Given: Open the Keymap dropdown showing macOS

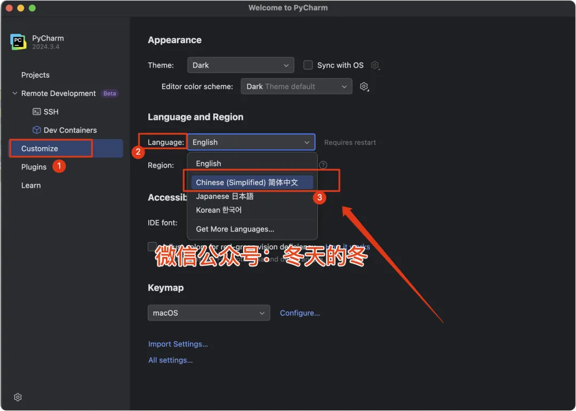Looking at the screenshot, I should point(209,313).
